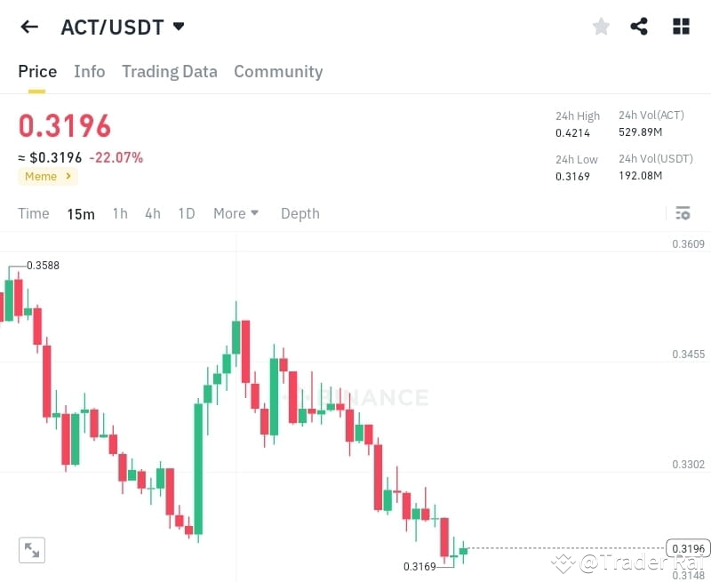Open chart settings with the gear icon
The width and height of the screenshot is (711, 582).
(683, 213)
